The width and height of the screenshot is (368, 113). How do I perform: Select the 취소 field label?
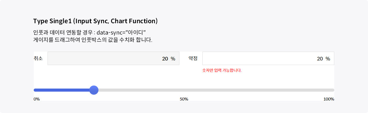(38, 58)
